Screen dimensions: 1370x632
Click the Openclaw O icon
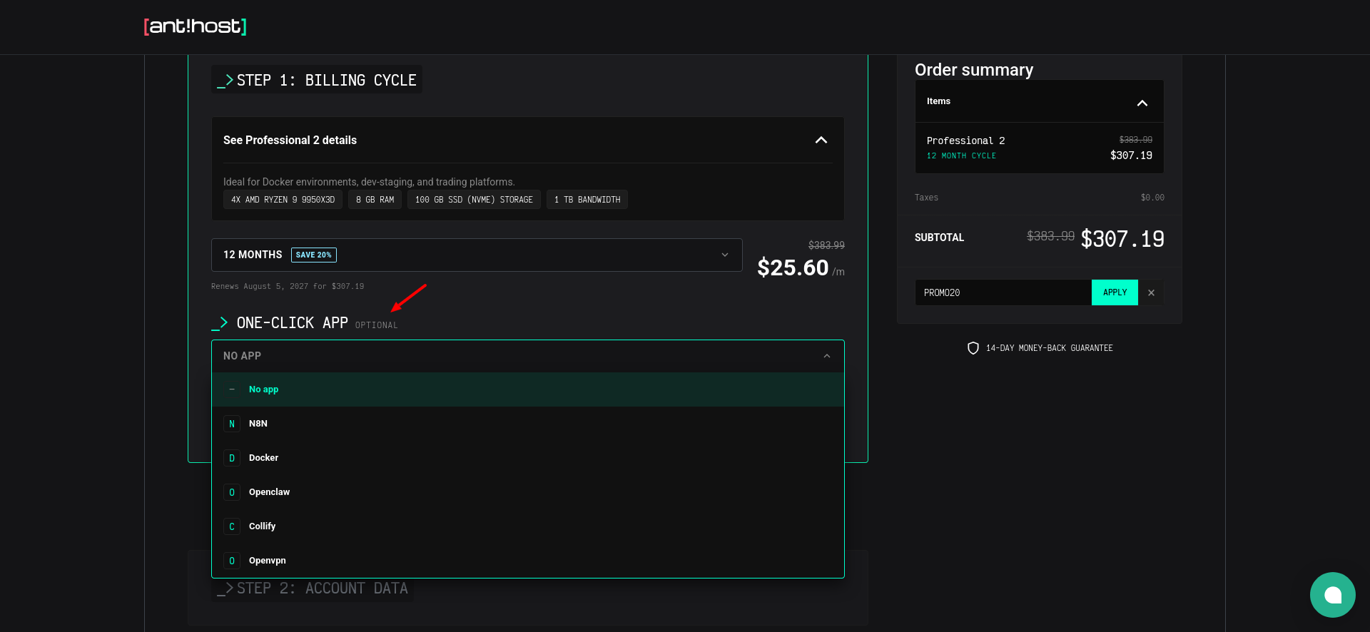click(232, 492)
